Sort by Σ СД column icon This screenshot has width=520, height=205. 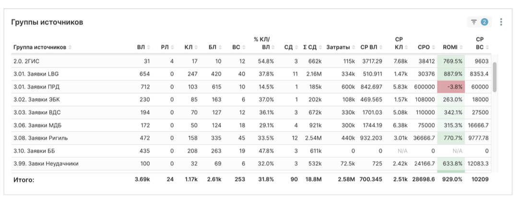[320, 47]
